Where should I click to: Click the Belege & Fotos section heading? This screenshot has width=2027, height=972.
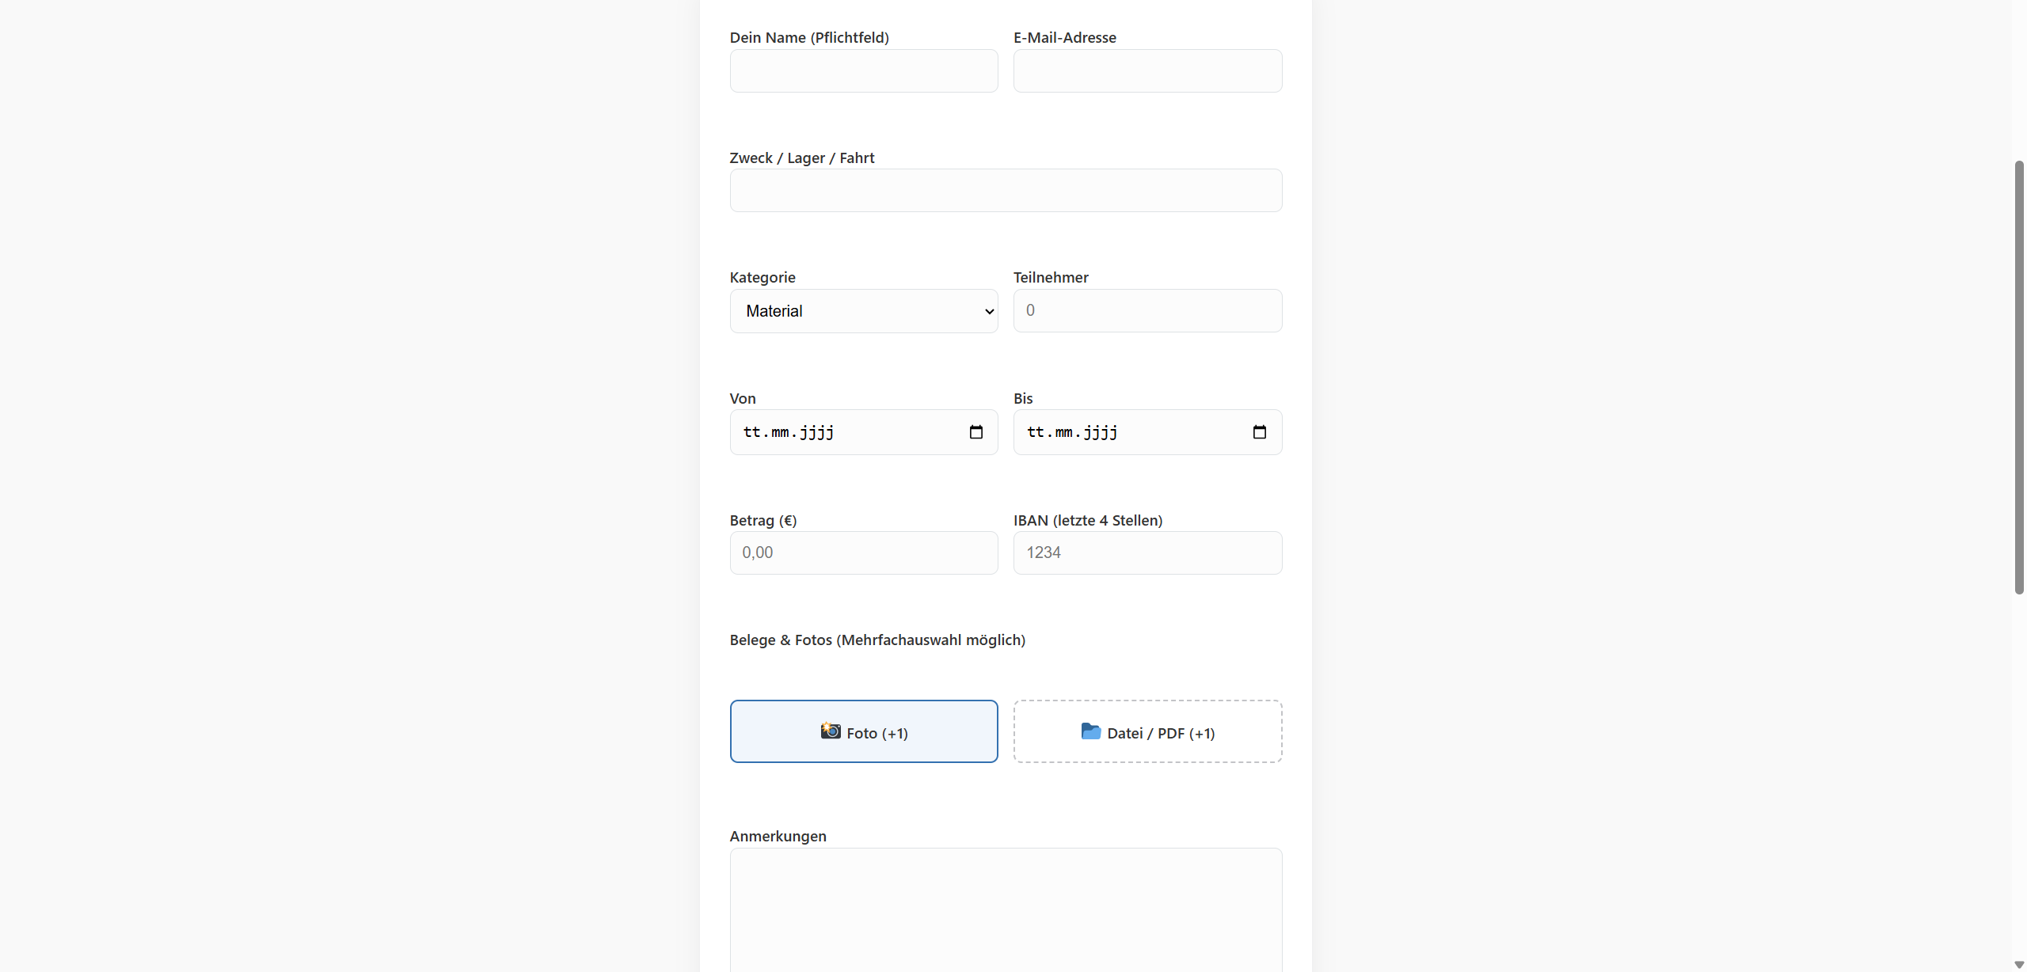click(x=877, y=640)
